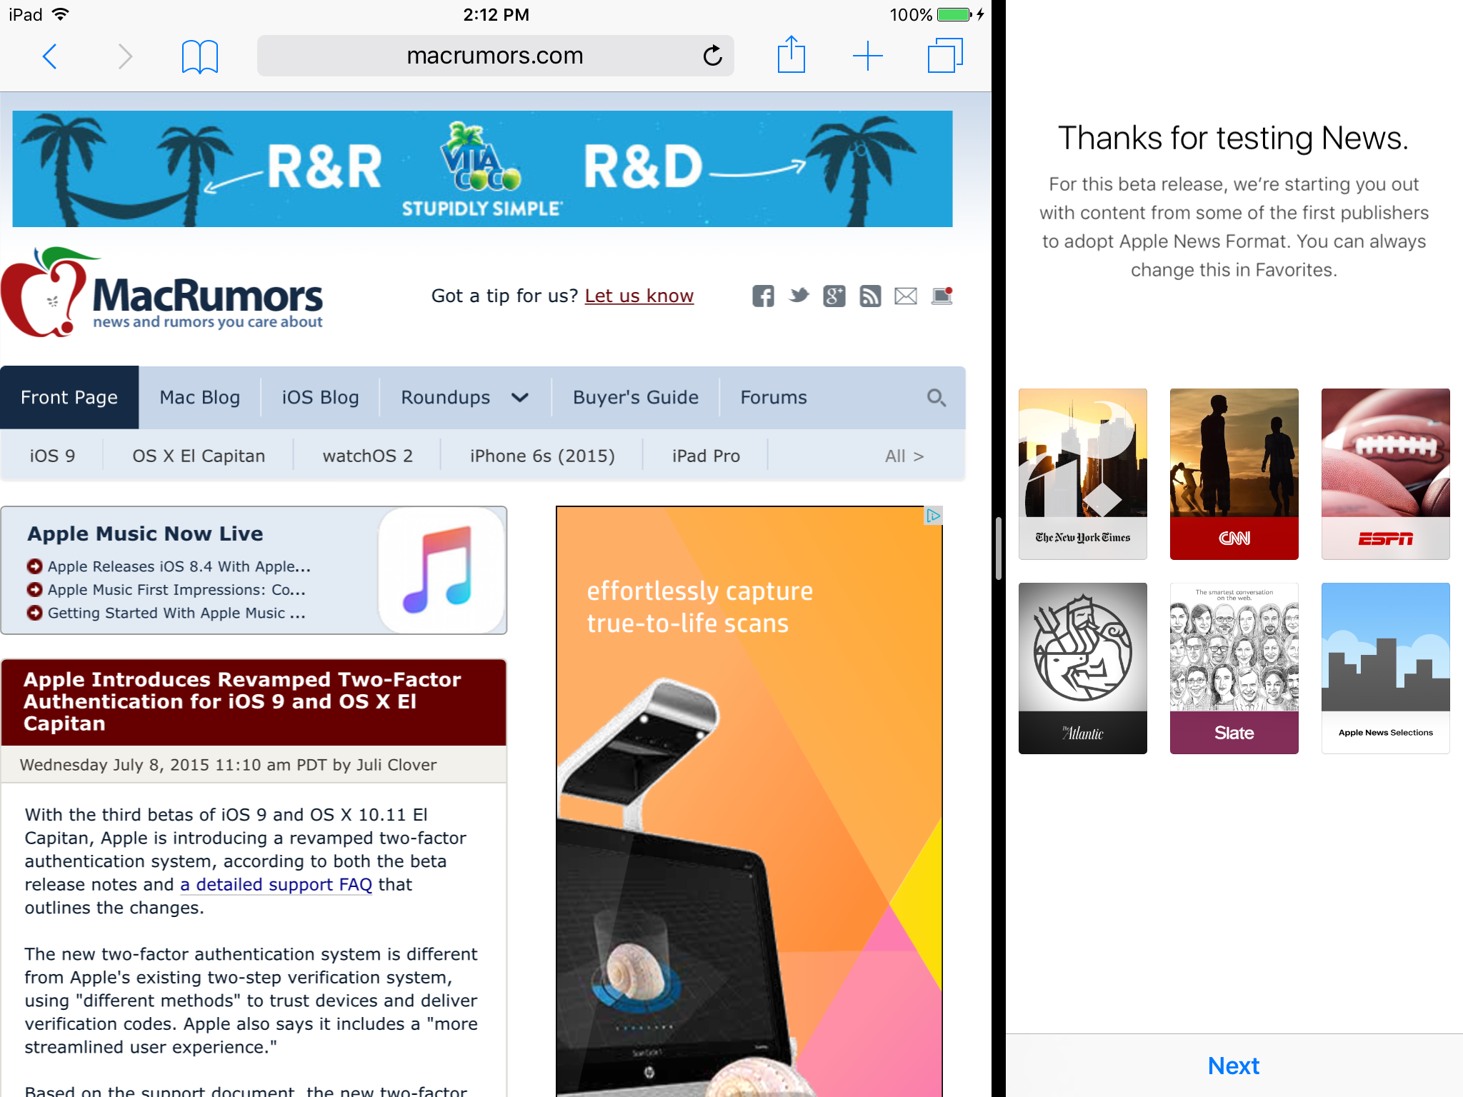
Task: Tap the 2:12 PM status bar clock
Action: point(496,14)
